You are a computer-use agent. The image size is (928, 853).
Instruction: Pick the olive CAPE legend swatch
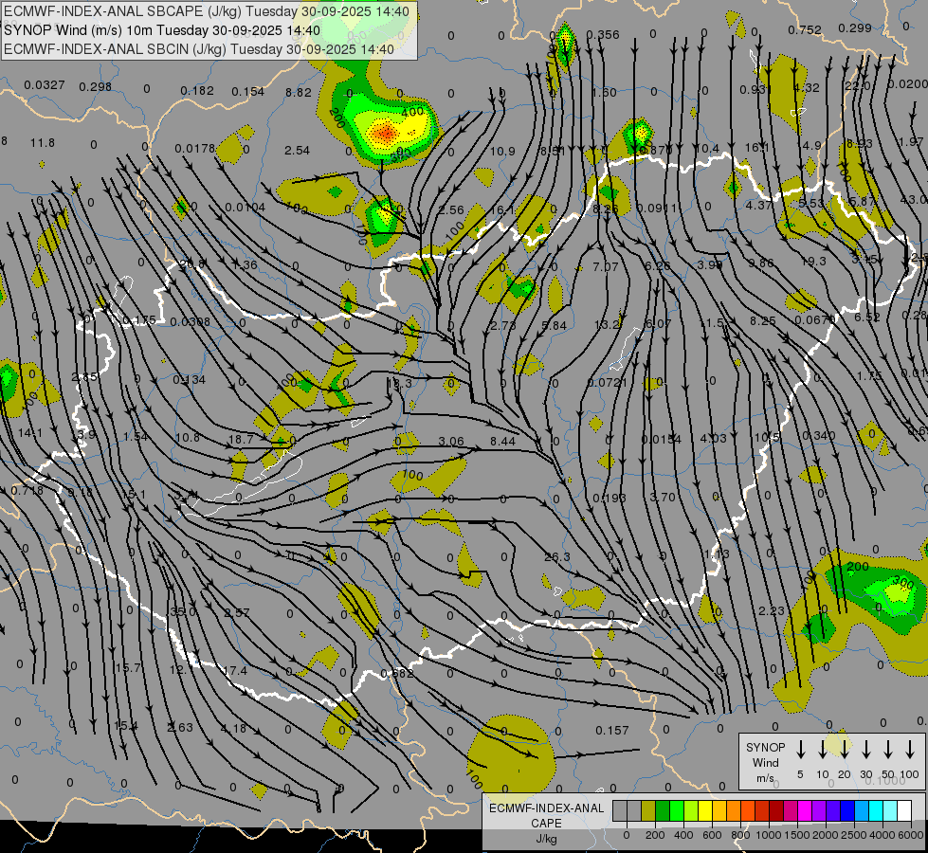tap(648, 811)
